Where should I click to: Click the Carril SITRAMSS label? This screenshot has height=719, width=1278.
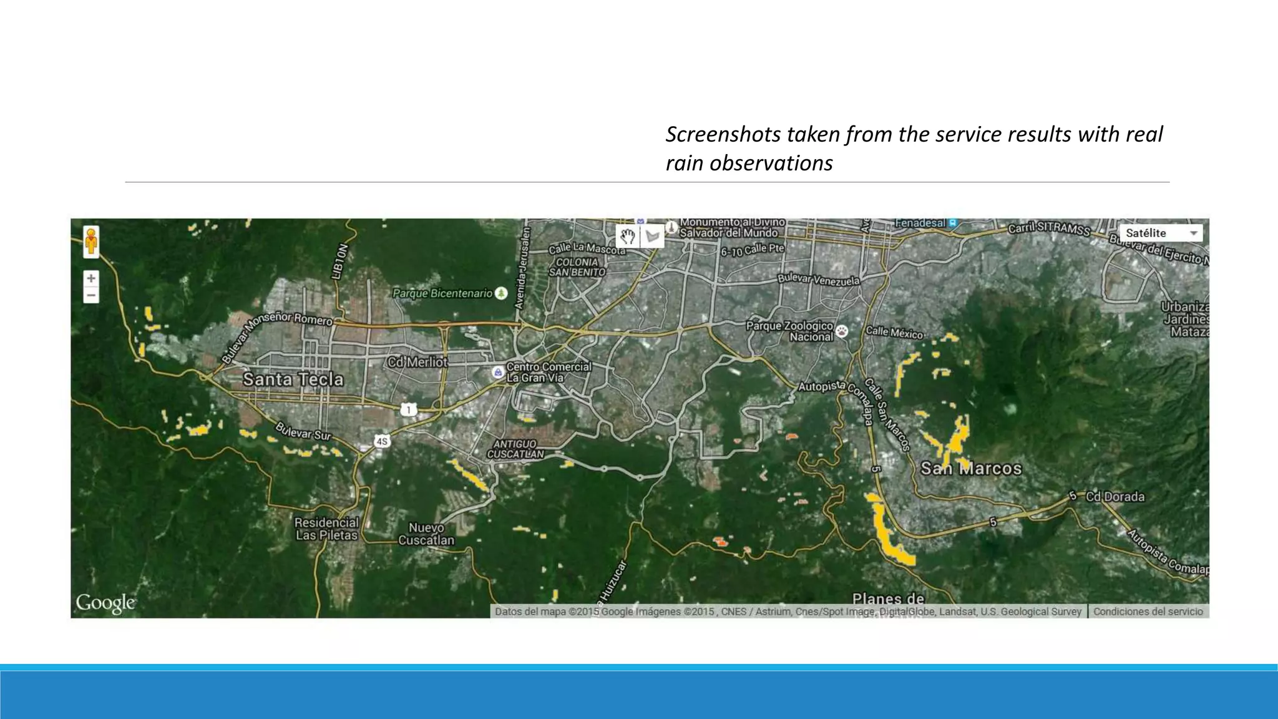tap(1050, 228)
